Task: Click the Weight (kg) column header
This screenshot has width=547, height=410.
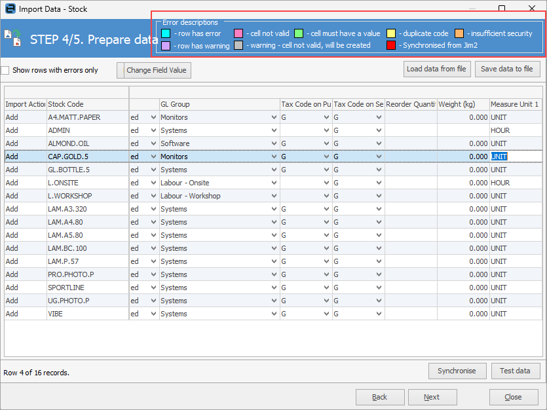Action: (463, 104)
